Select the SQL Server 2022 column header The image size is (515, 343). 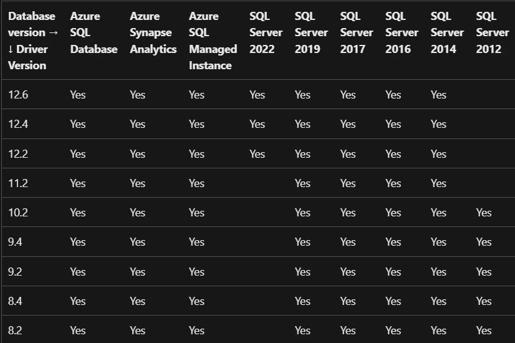(266, 32)
